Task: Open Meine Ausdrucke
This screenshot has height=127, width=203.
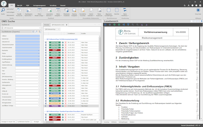Action: point(99,12)
